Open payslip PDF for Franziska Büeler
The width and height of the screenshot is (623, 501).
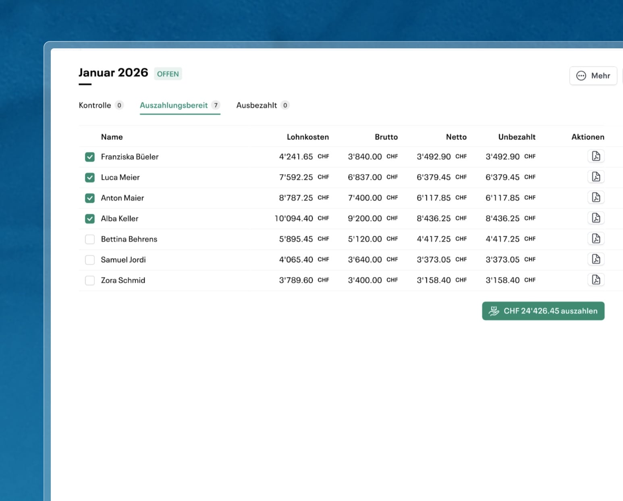pos(596,156)
